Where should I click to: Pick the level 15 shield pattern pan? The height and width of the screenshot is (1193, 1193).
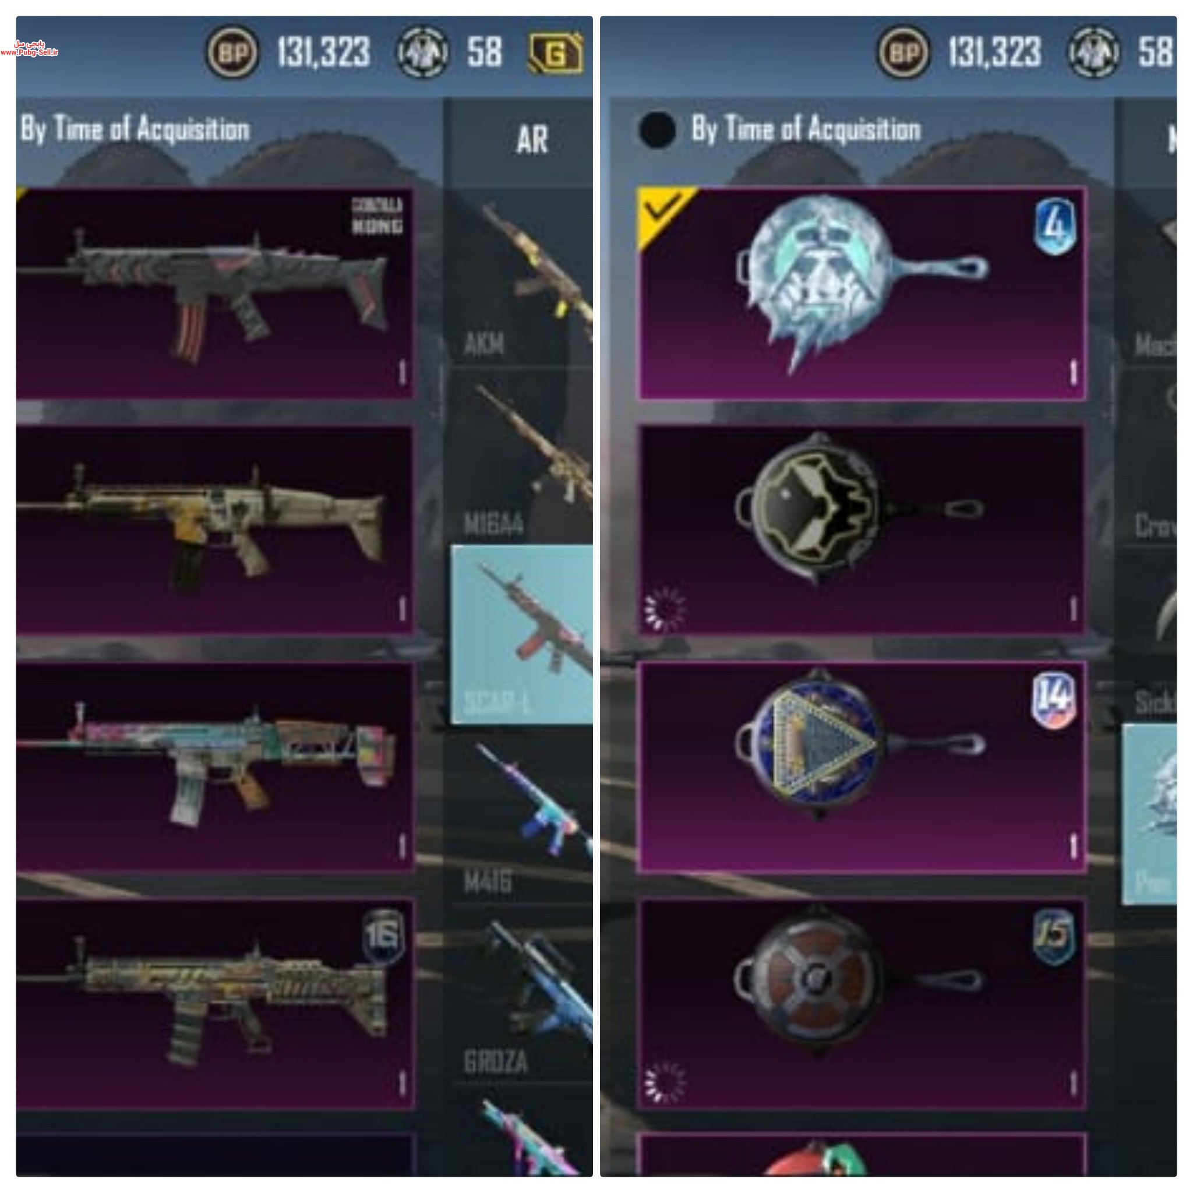[862, 1005]
